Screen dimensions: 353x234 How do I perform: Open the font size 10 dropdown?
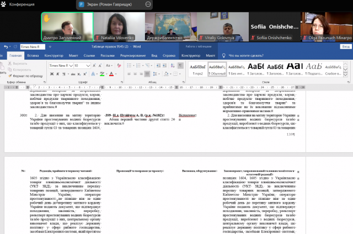click(88, 66)
